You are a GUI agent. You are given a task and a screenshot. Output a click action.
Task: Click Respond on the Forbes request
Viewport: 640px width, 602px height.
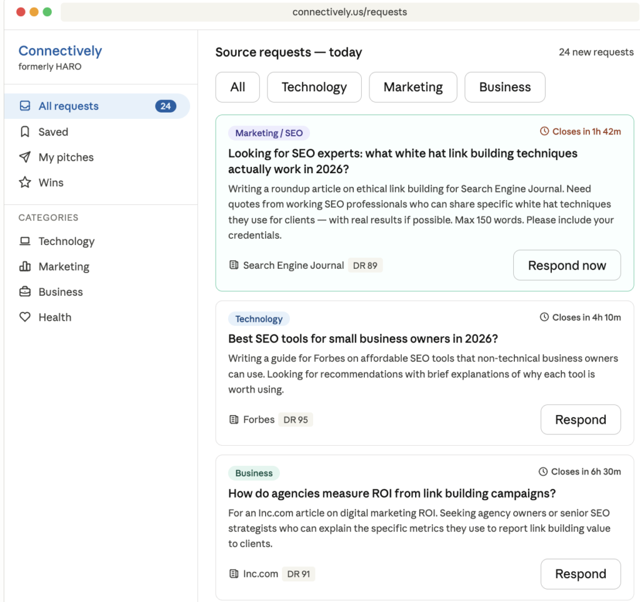[581, 419]
